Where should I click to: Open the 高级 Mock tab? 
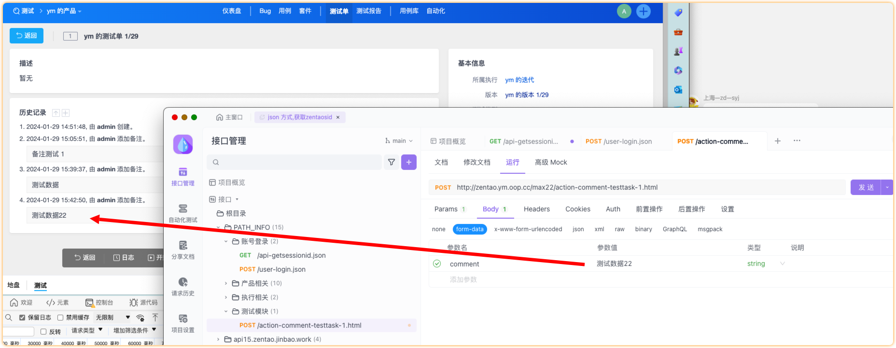(x=551, y=162)
